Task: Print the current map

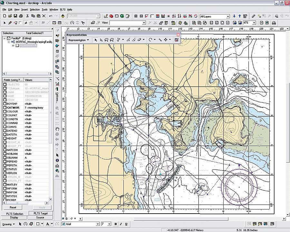Action: [x=21, y=16]
